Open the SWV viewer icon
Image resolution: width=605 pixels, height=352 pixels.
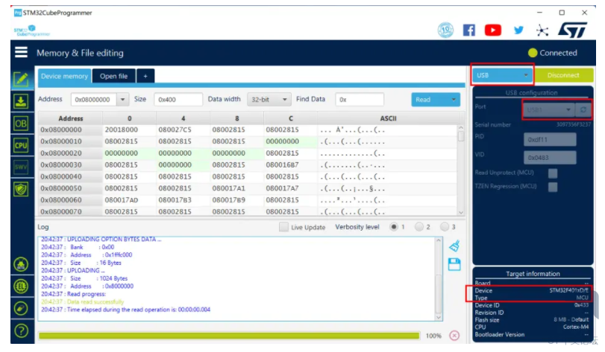(21, 167)
